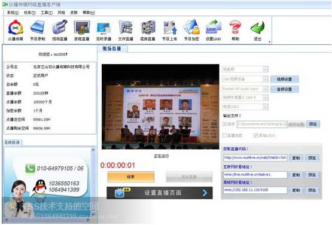
Task: Open the source dropdown above USB 视频设备
Action: pyautogui.click(x=266, y=69)
